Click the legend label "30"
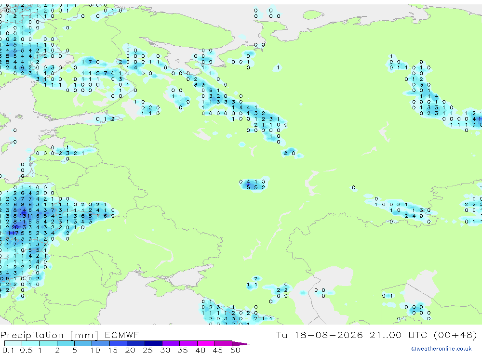Screen dimensions: 482x353 click(165, 350)
